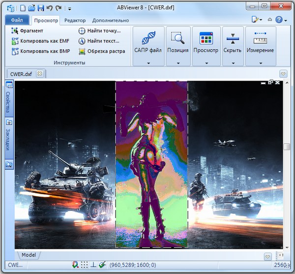Viewport: 295px width, 274px height.
Task: Open the Дополнительно ribbon tab
Action: pos(110,20)
